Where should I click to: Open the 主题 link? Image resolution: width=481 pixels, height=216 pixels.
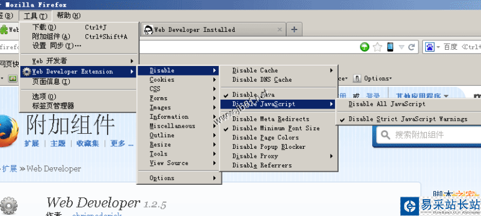point(58,143)
